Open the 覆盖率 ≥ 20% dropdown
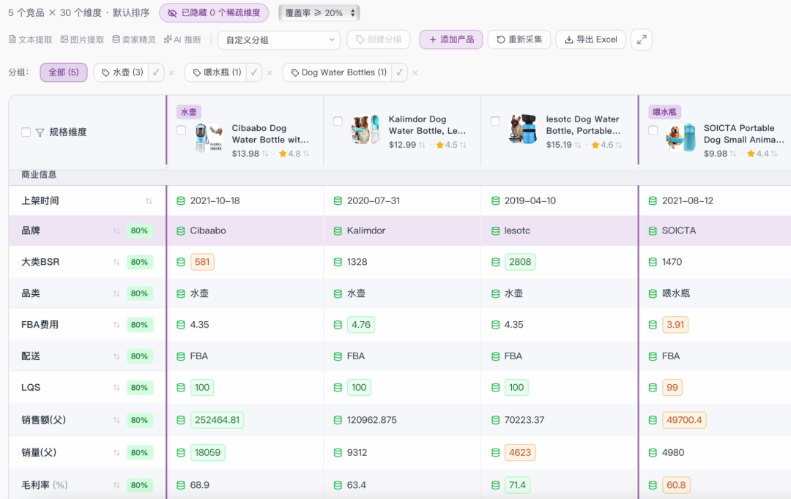This screenshot has width=791, height=499. pyautogui.click(x=319, y=13)
